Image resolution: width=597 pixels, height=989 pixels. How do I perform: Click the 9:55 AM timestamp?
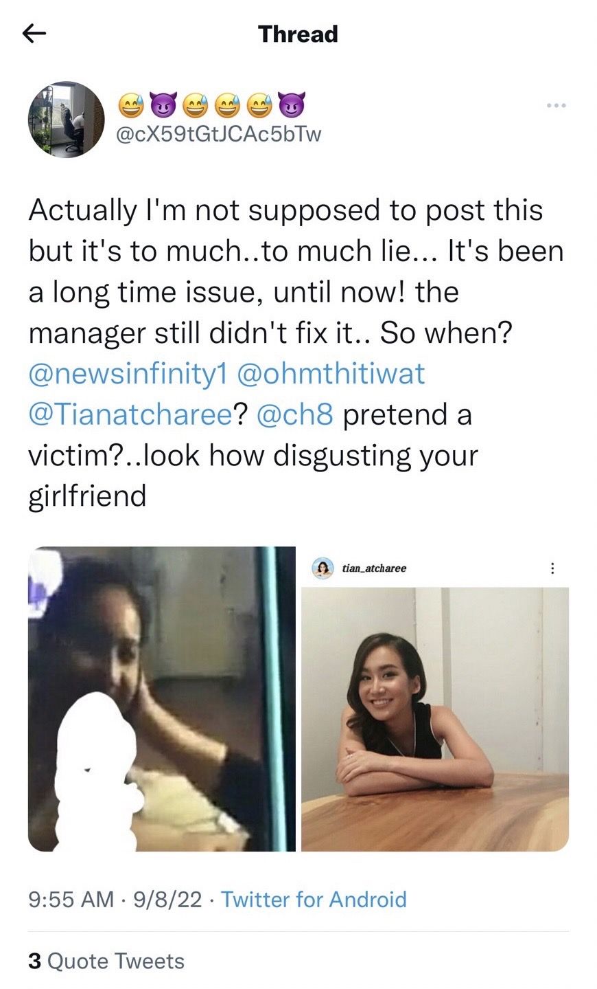click(71, 899)
